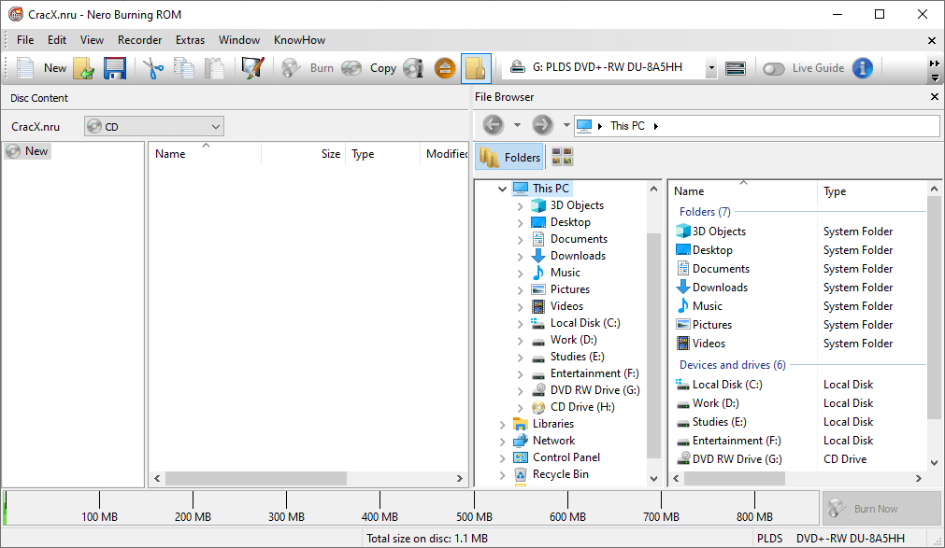
Task: Click the folder tree vertical scrollbar
Action: [x=653, y=346]
